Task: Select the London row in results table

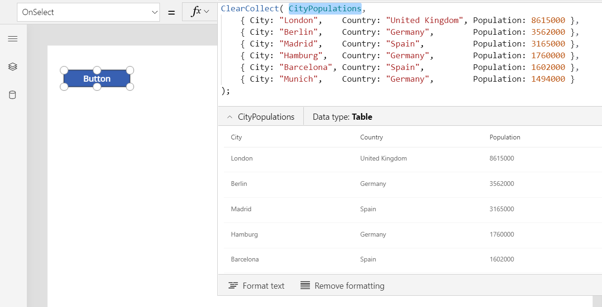Action: (x=242, y=159)
